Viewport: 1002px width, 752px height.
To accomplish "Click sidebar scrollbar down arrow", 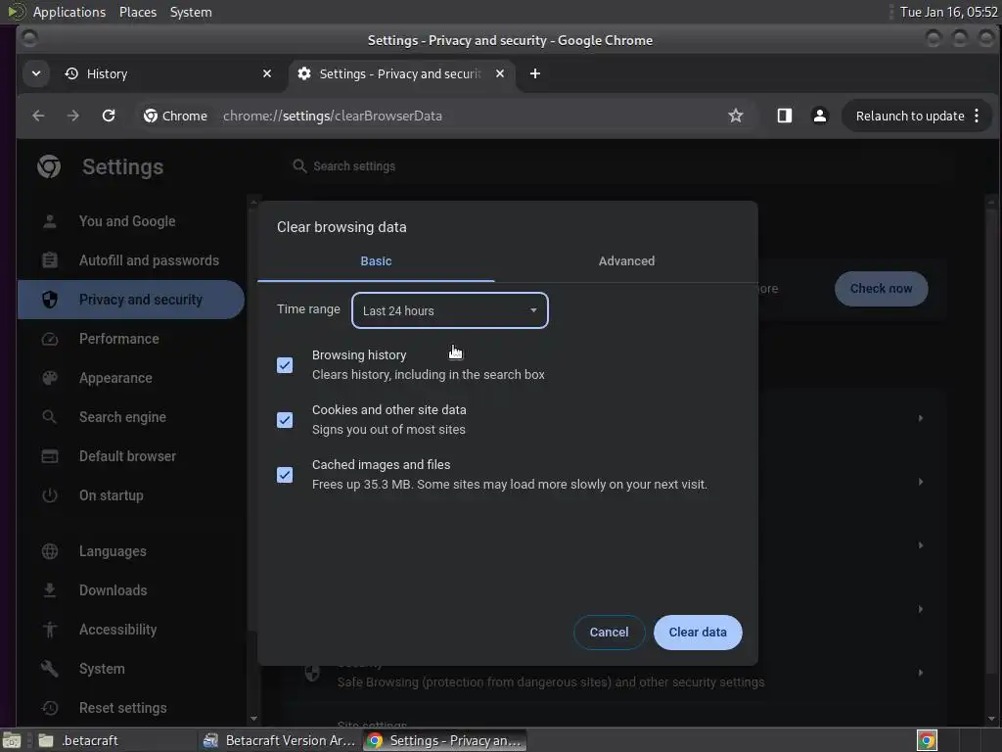I will click(x=253, y=719).
